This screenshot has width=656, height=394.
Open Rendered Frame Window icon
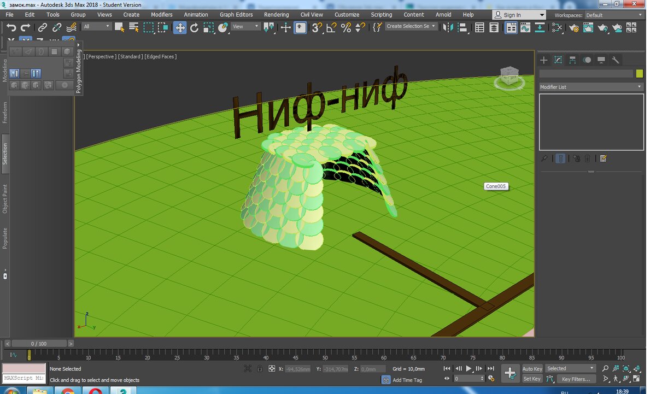point(588,27)
